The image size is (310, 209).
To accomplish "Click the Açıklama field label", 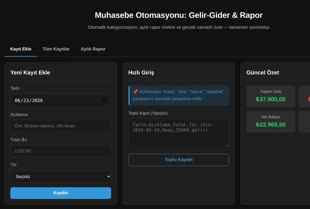I will pos(19,114).
